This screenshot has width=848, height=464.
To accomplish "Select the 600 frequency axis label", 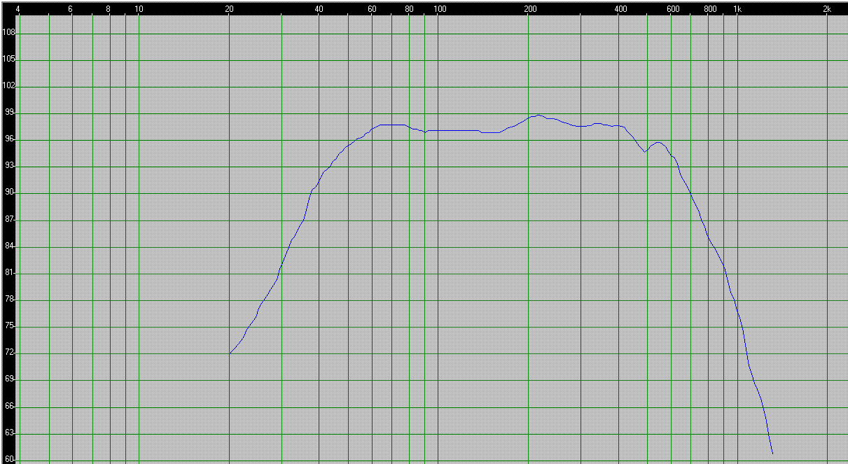I will point(673,9).
